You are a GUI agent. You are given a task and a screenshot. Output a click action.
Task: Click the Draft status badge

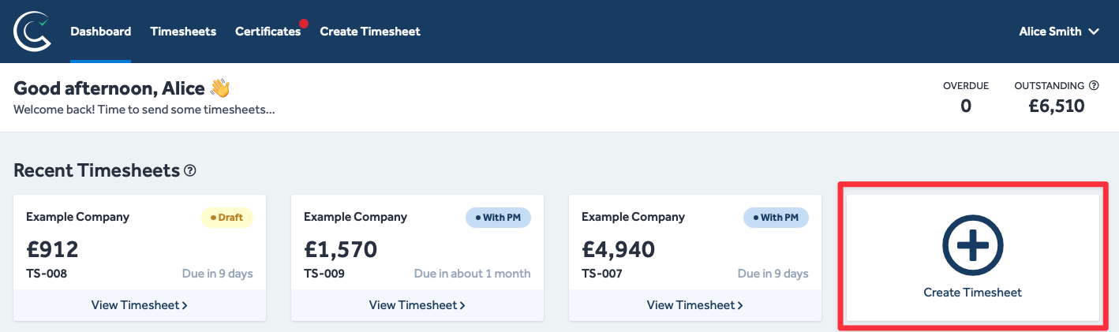click(x=227, y=217)
